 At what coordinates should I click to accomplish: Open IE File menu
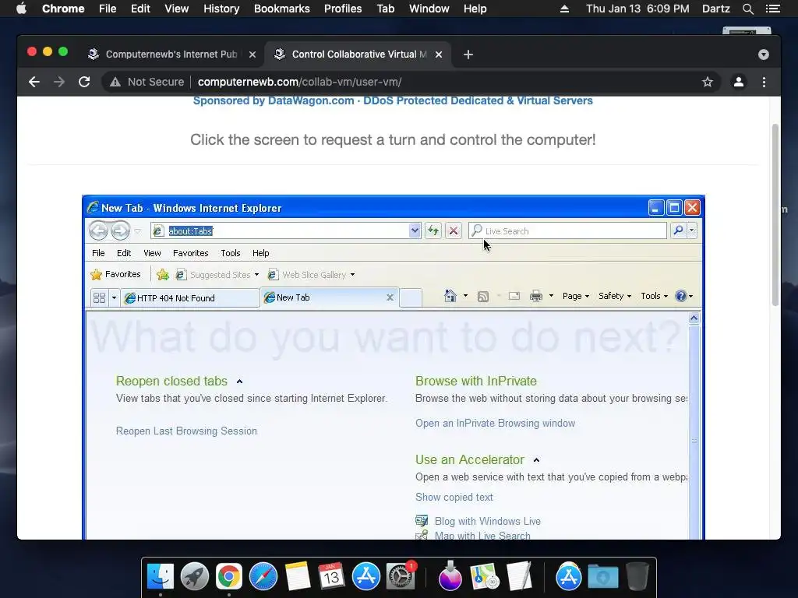point(98,253)
